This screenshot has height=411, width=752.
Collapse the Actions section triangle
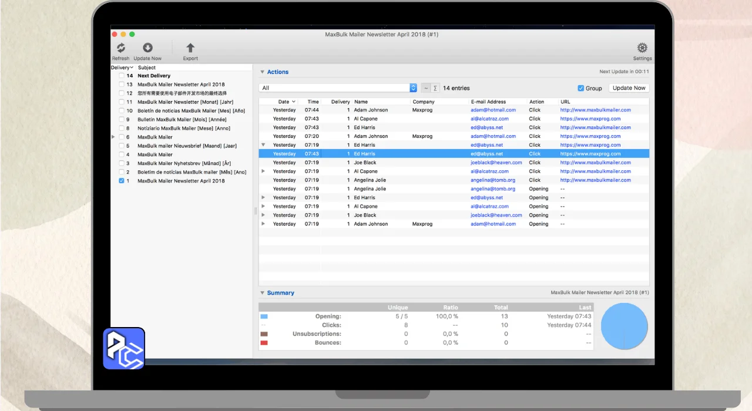[x=262, y=72]
